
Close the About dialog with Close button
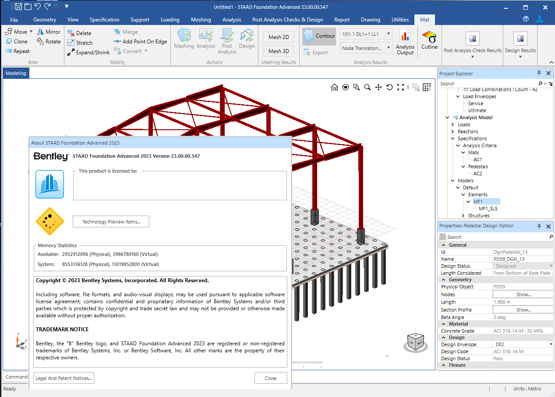(x=271, y=378)
